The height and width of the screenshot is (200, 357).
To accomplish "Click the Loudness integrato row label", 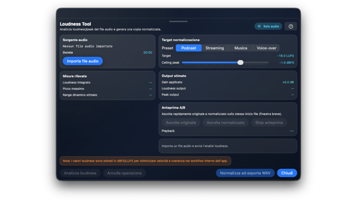I will click(77, 83).
